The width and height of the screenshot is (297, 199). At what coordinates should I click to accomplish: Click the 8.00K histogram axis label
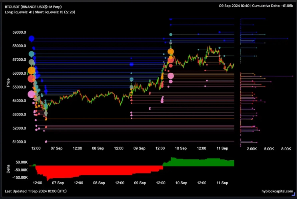click(x=286, y=149)
